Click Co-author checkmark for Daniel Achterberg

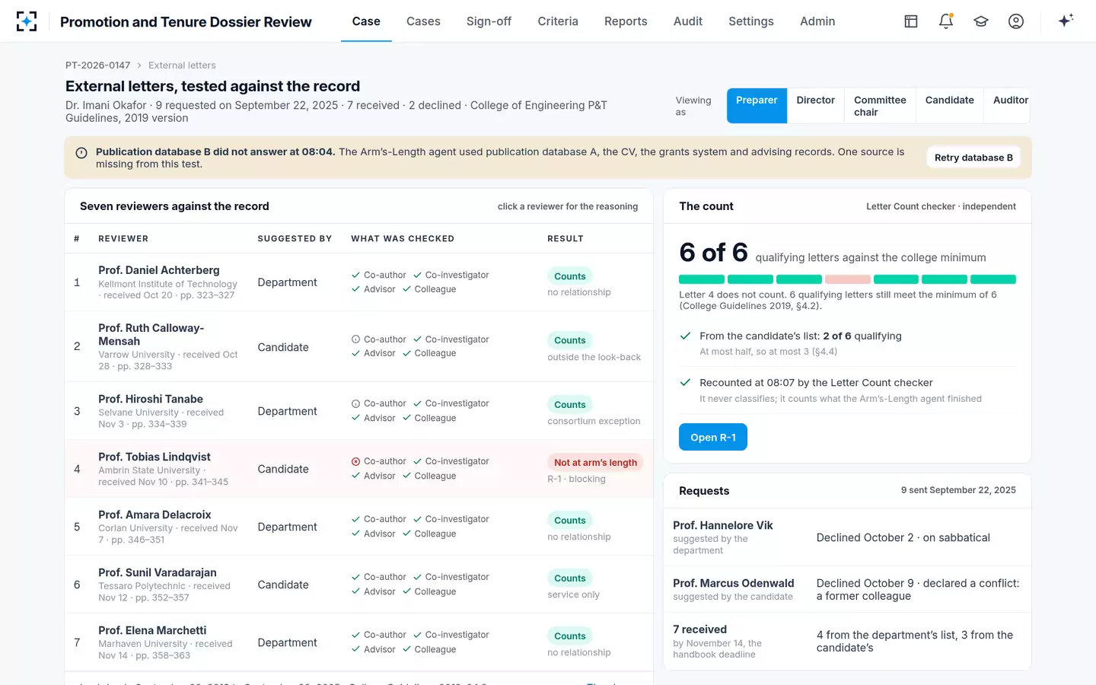pyautogui.click(x=355, y=275)
